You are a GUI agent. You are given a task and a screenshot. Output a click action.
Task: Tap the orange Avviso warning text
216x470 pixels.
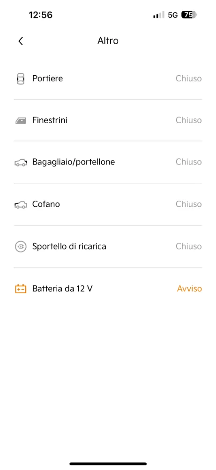[x=189, y=289]
